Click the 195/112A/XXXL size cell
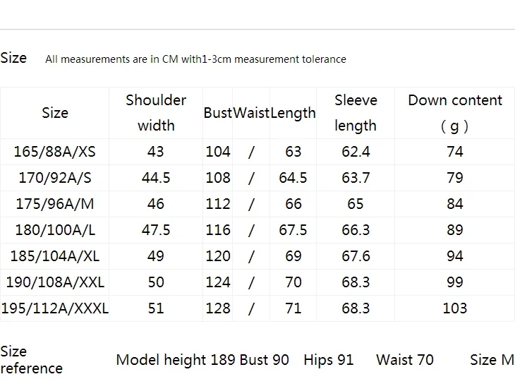Screen dimensions: 515x391 click(54, 308)
